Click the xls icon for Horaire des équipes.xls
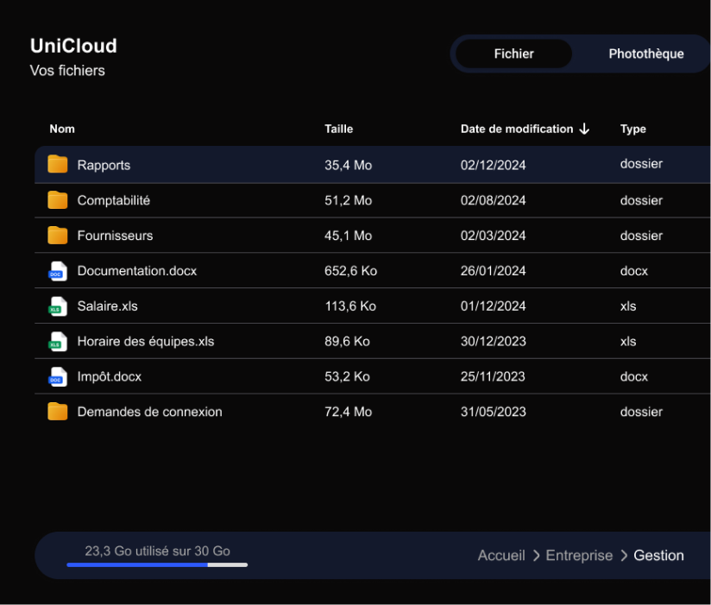Screen dimensions: 711x605 pos(56,341)
